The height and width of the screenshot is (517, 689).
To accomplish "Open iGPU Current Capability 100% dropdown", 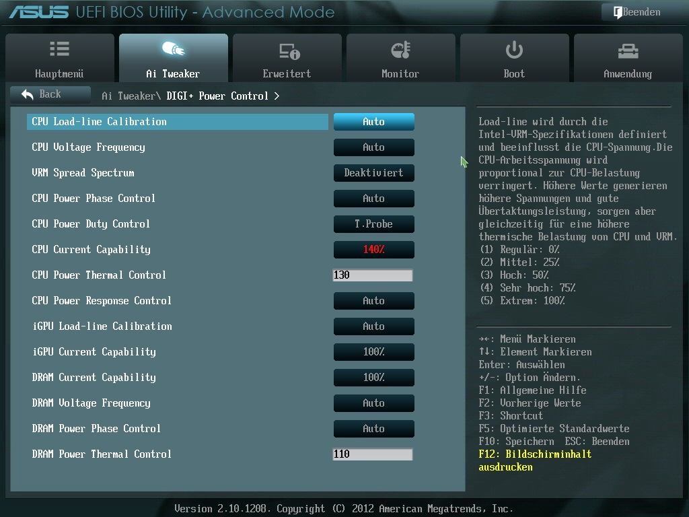I will (373, 351).
